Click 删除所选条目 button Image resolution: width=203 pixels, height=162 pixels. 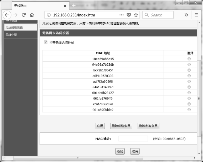pos(121,126)
